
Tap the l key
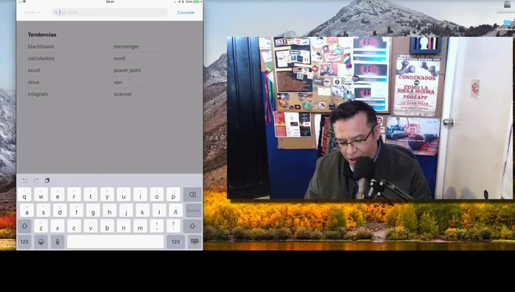(159, 210)
